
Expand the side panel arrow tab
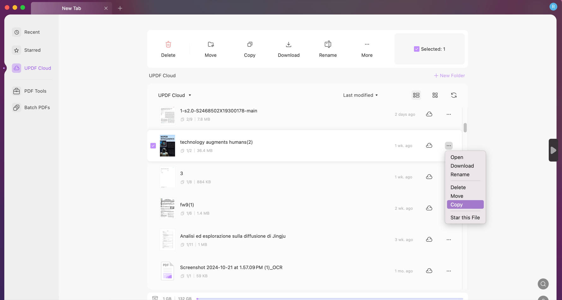pyautogui.click(x=553, y=150)
